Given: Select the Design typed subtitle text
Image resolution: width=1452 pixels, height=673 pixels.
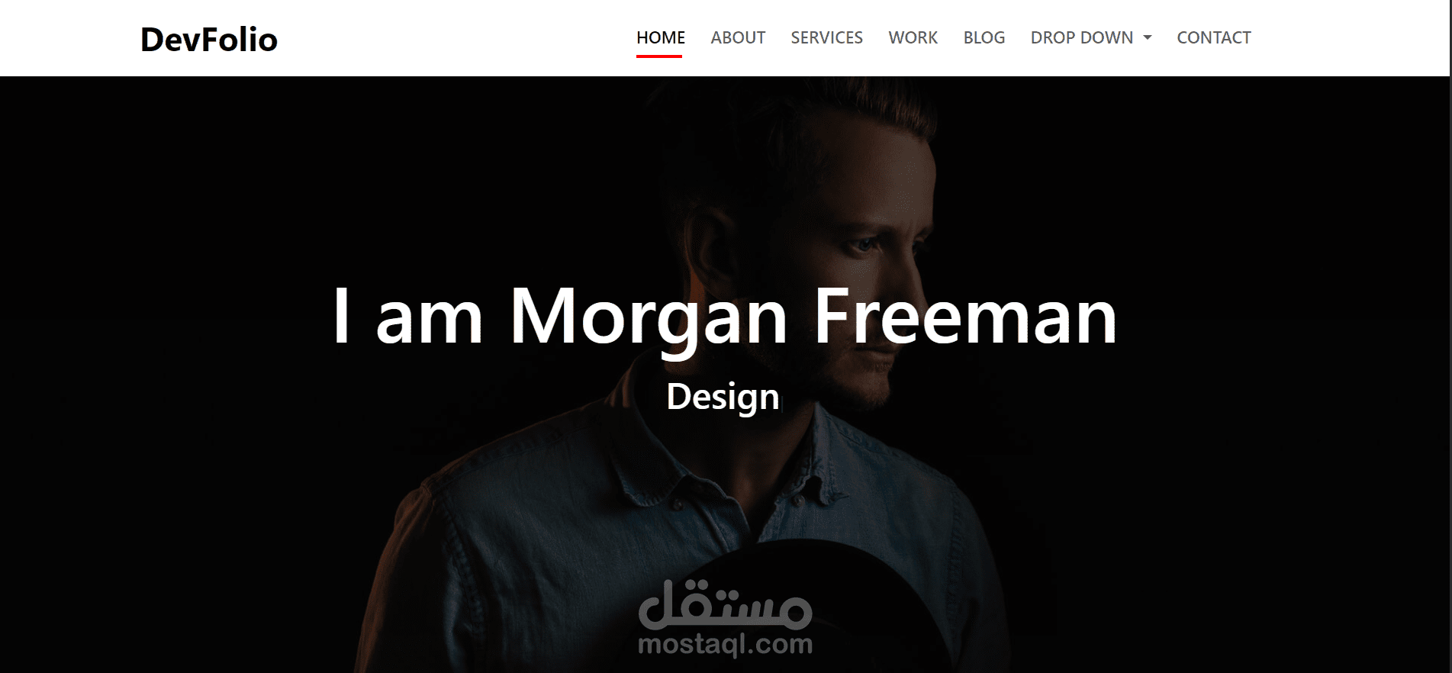Looking at the screenshot, I should point(723,397).
